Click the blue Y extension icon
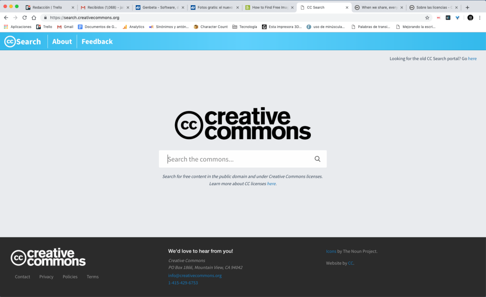 click(458, 18)
